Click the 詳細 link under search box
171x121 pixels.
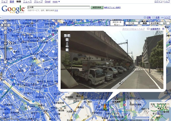click(x=56, y=11)
